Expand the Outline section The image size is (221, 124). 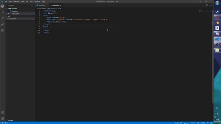click(10, 121)
